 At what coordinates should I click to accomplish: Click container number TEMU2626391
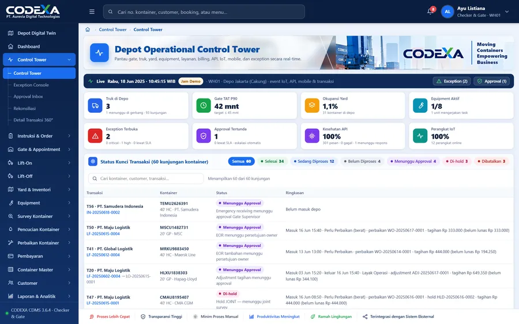[x=174, y=204]
